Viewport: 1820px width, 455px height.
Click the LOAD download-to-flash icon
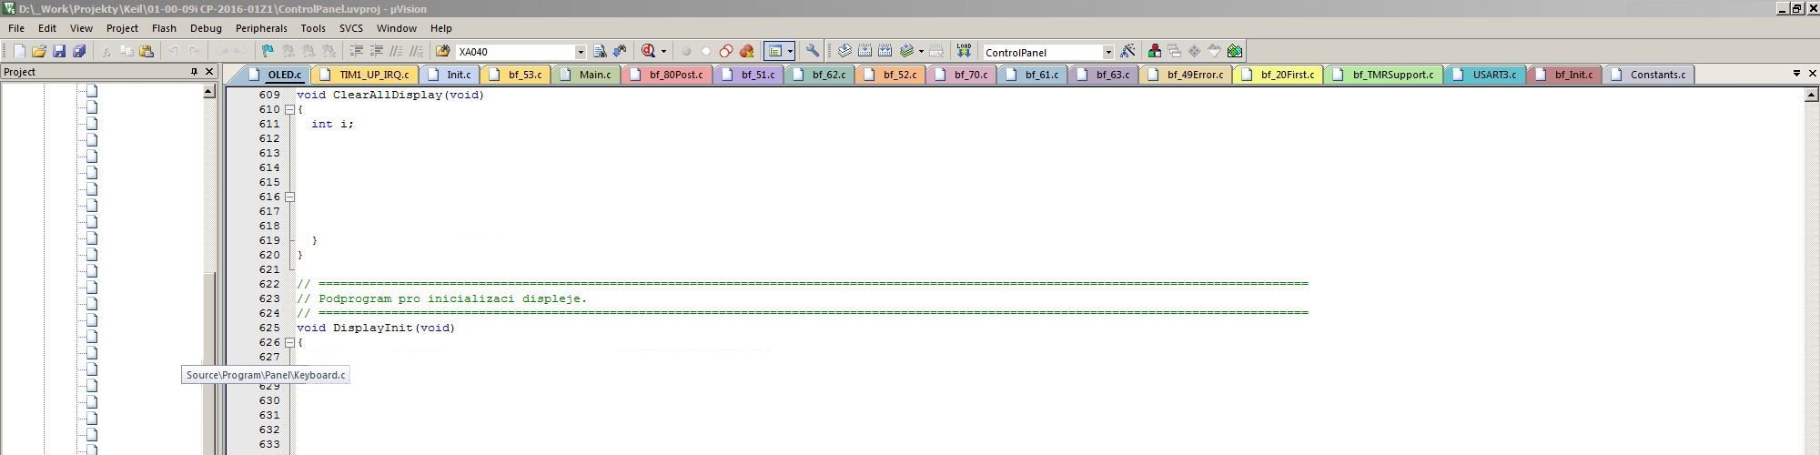pyautogui.click(x=964, y=52)
